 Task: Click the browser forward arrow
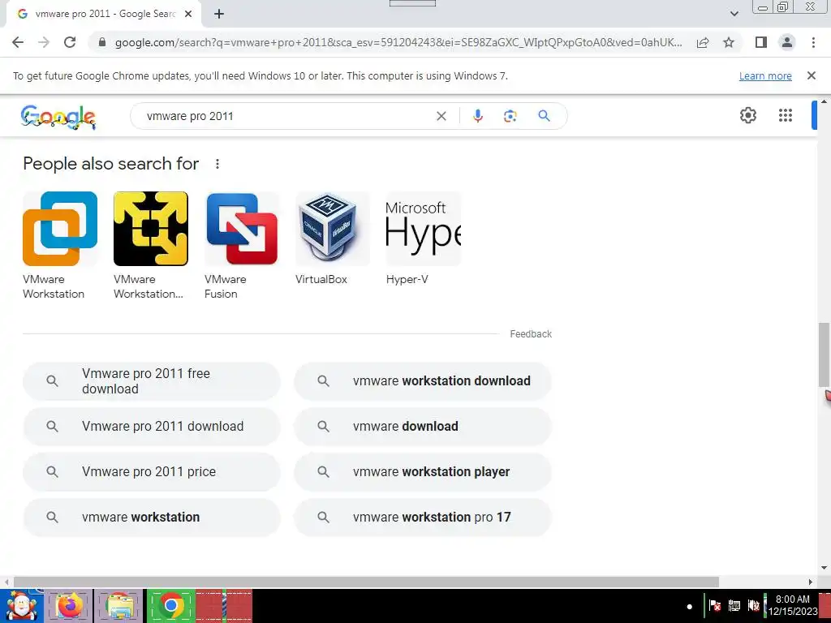44,42
